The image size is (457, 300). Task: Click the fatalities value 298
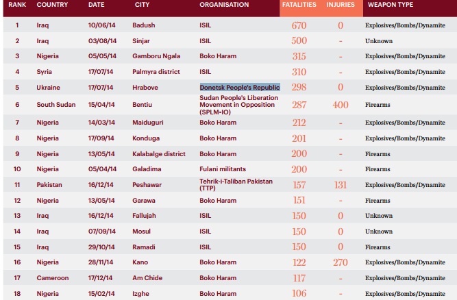tap(299, 88)
